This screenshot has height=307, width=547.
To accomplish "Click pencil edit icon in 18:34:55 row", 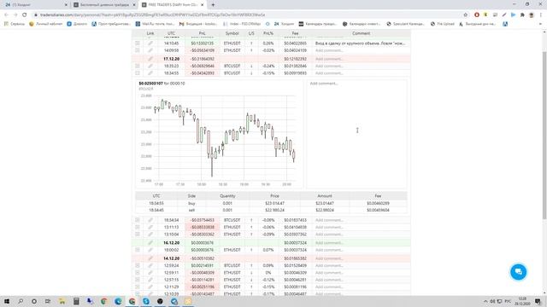I will pos(150,73).
